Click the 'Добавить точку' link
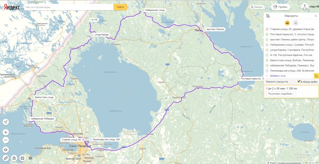 [x=278, y=76]
